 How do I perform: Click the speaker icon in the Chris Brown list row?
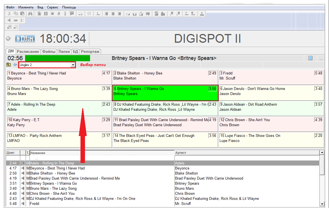pyautogui.click(x=23, y=194)
